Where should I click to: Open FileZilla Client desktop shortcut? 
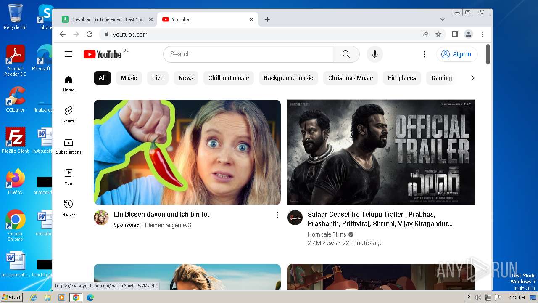[15, 140]
